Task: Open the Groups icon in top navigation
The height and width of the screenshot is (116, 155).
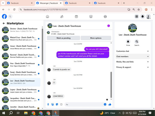Action: [x=105, y=16]
